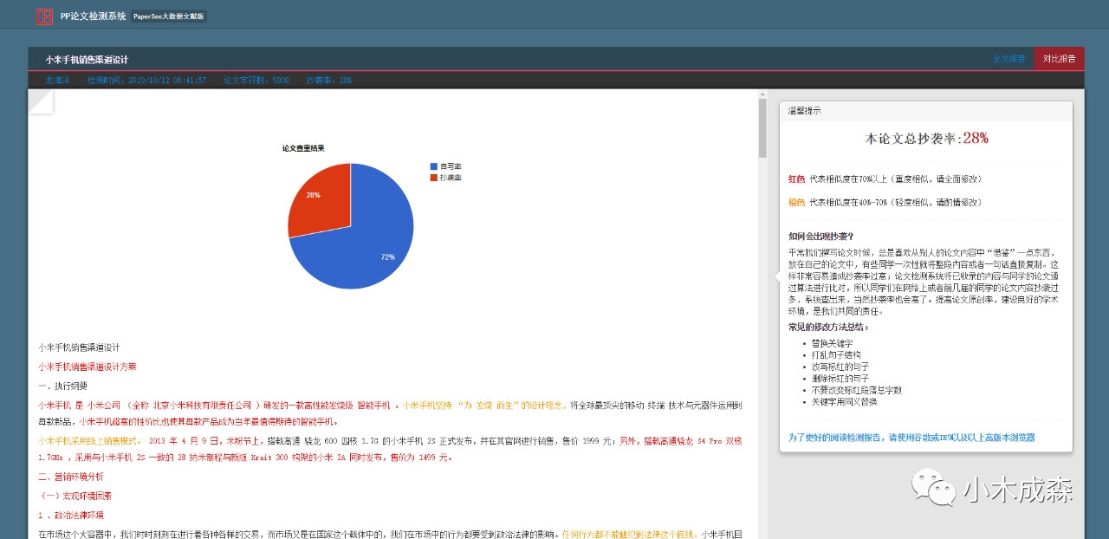
Task: Open the 全文报告 tab
Action: click(1008, 59)
